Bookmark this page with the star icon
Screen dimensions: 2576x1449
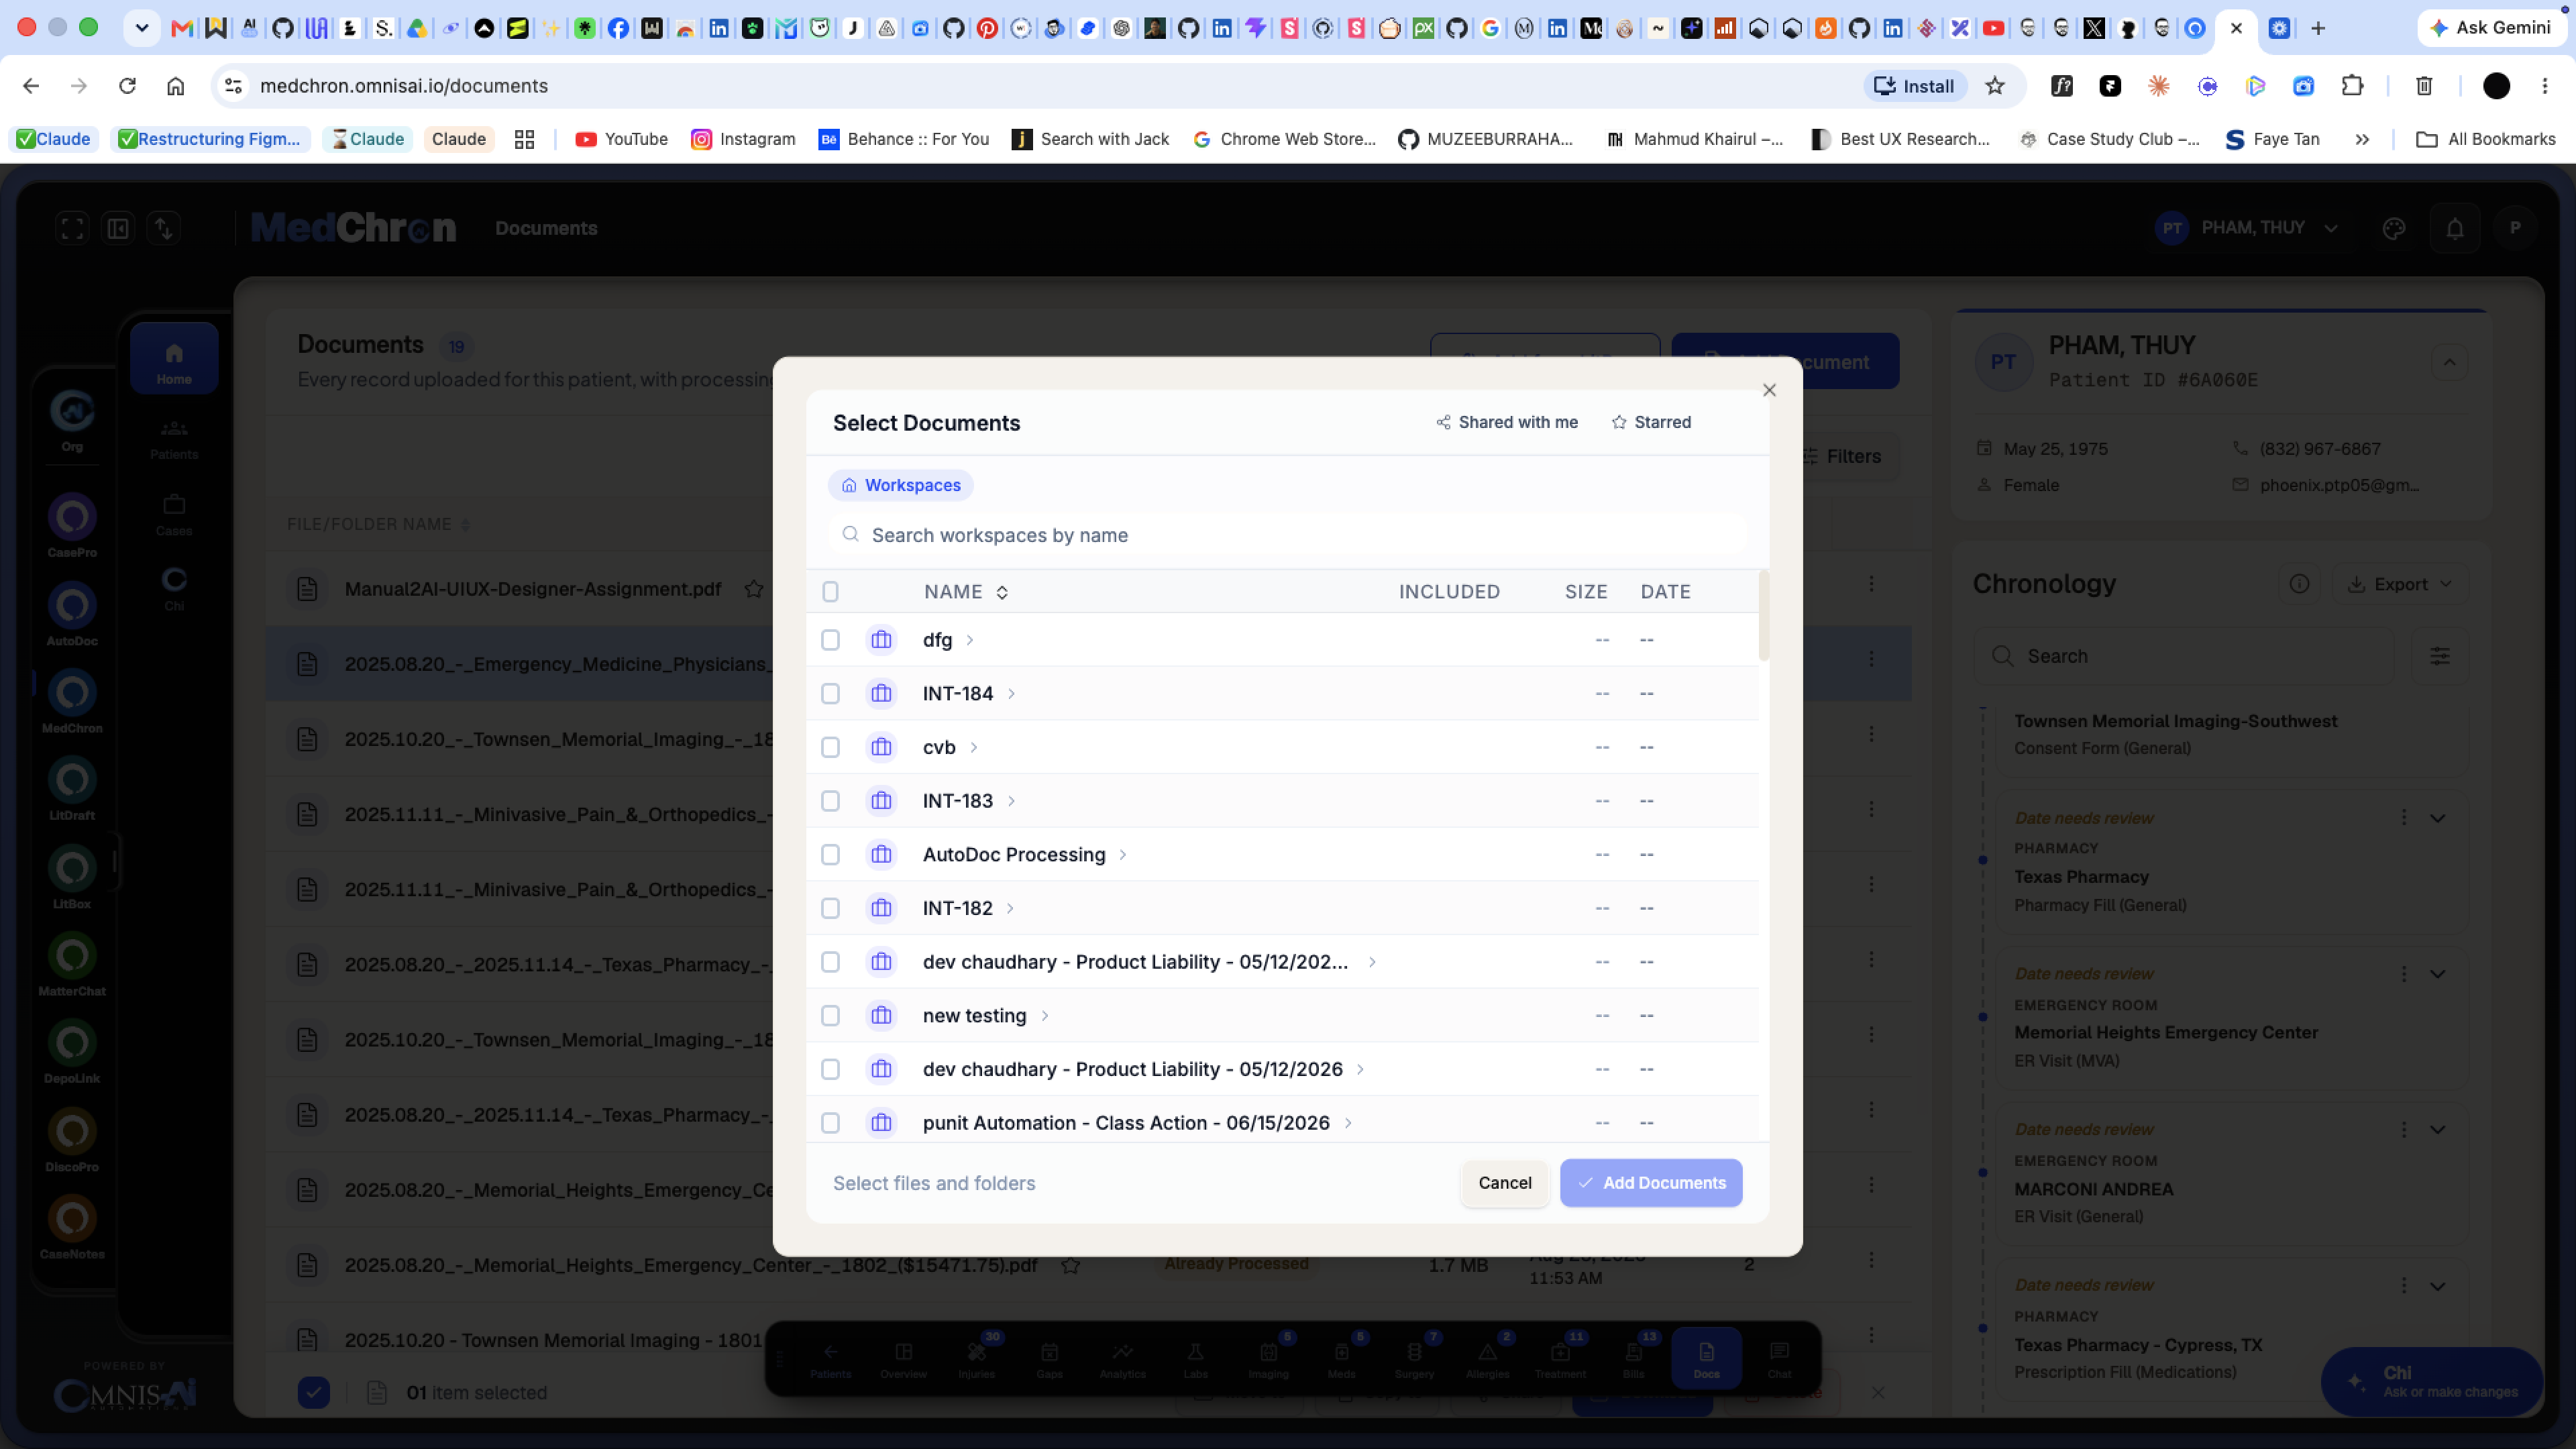pyautogui.click(x=1995, y=86)
